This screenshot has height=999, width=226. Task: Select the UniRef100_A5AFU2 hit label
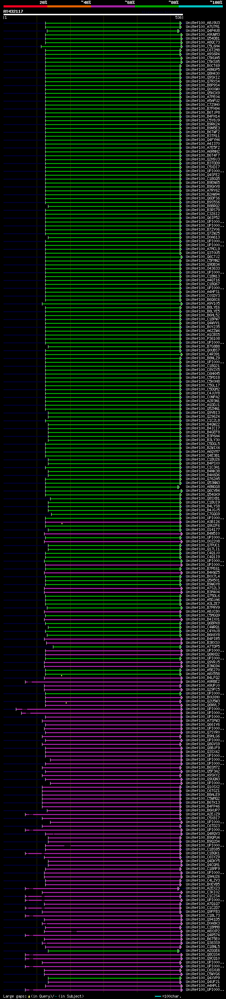pyautogui.click(x=203, y=101)
